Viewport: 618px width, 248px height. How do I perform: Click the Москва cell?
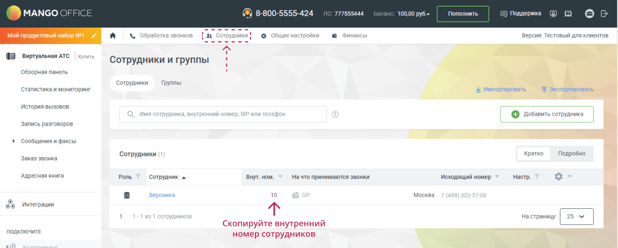[424, 195]
